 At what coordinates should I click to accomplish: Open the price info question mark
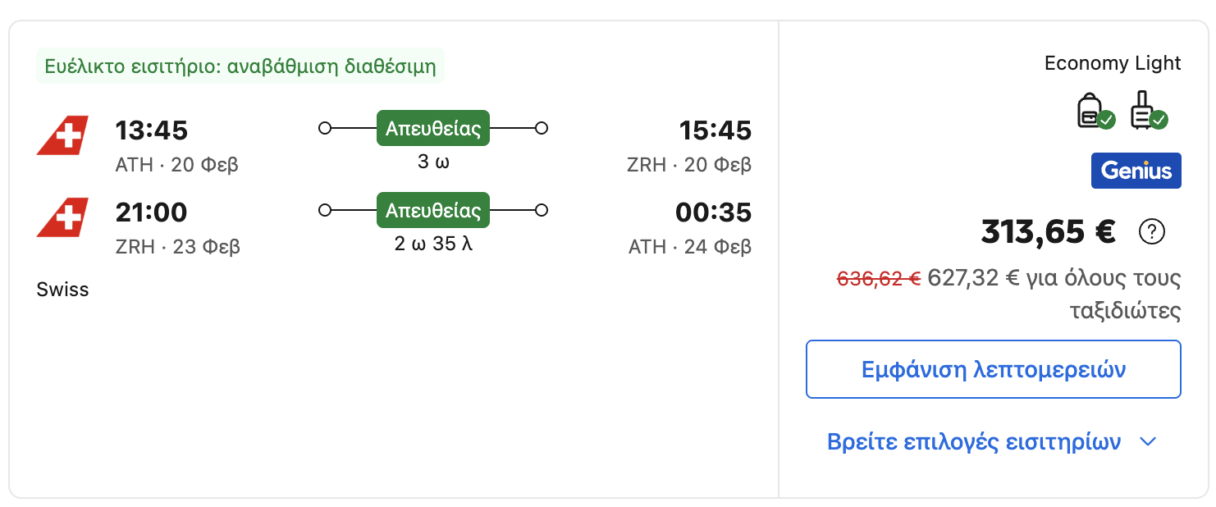tap(1152, 232)
